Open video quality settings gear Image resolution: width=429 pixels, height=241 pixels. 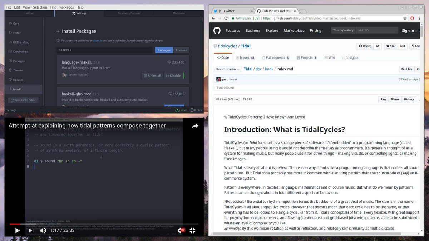point(181,231)
